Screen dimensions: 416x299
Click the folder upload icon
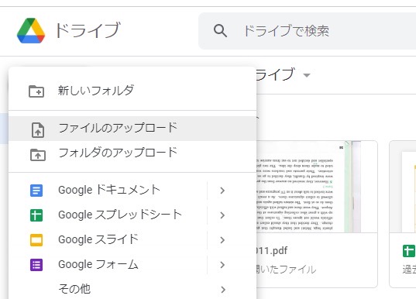38,155
